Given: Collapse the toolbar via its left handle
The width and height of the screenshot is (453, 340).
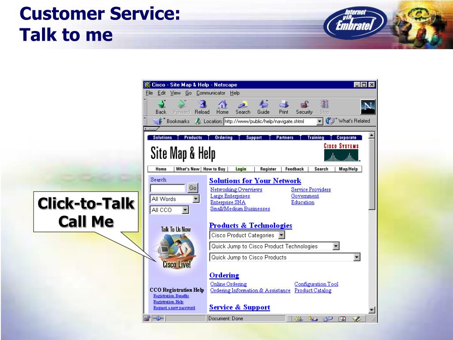Looking at the screenshot, I should coord(145,107).
